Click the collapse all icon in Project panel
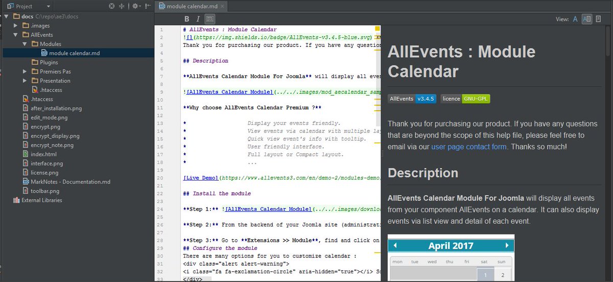 point(122,6)
